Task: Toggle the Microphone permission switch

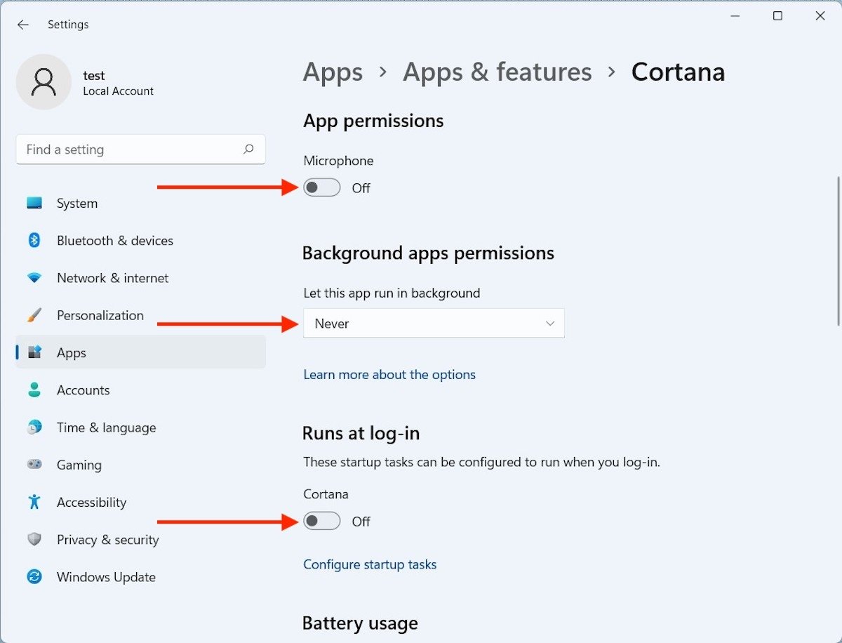Action: (x=322, y=187)
